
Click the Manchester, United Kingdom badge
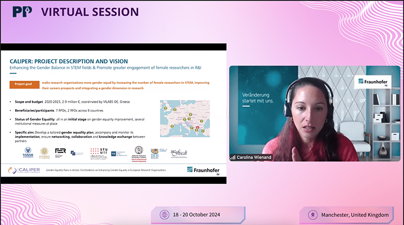point(349,214)
